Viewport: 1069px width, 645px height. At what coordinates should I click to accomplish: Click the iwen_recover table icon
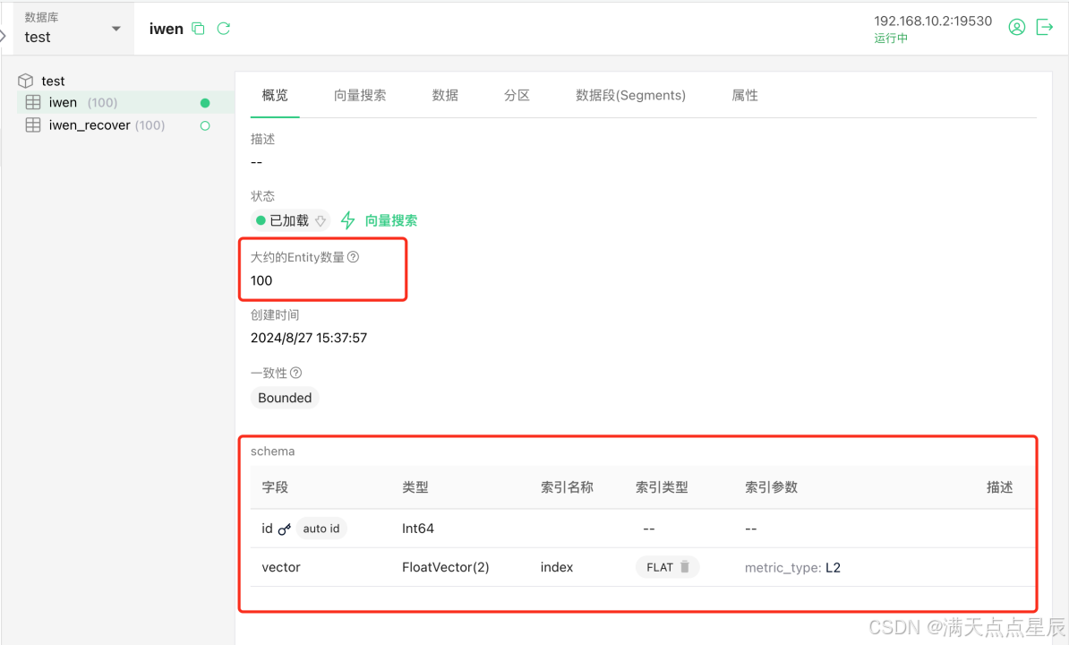click(33, 125)
